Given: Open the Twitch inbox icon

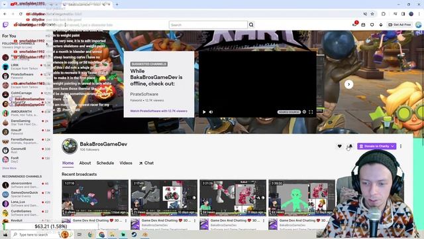Looking at the screenshot, I should pos(363,25).
